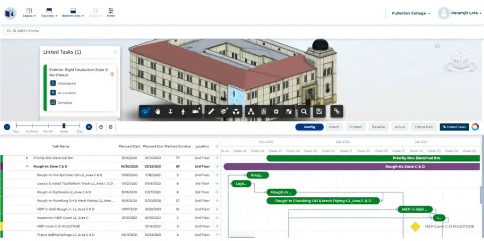Click the link elements chain icon

click(x=337, y=111)
